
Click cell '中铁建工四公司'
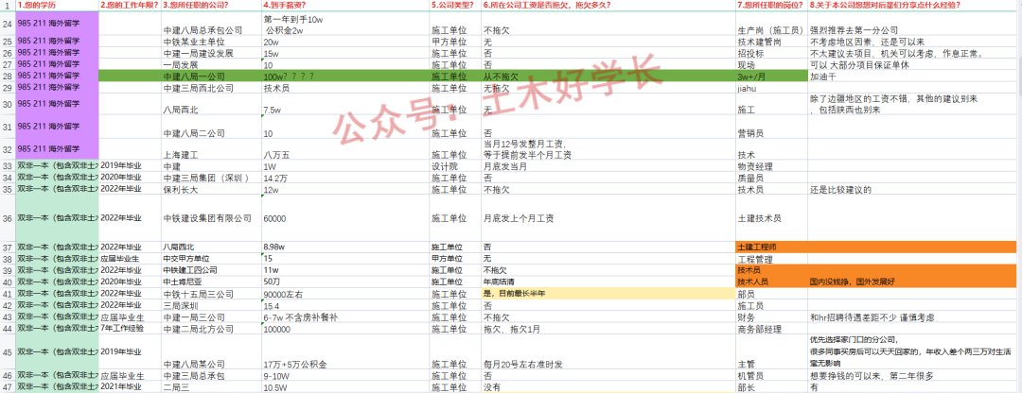coord(211,270)
